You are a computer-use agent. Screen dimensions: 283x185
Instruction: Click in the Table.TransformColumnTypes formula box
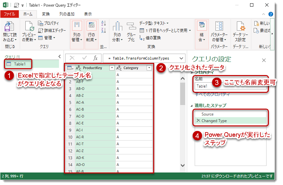coord(141,58)
